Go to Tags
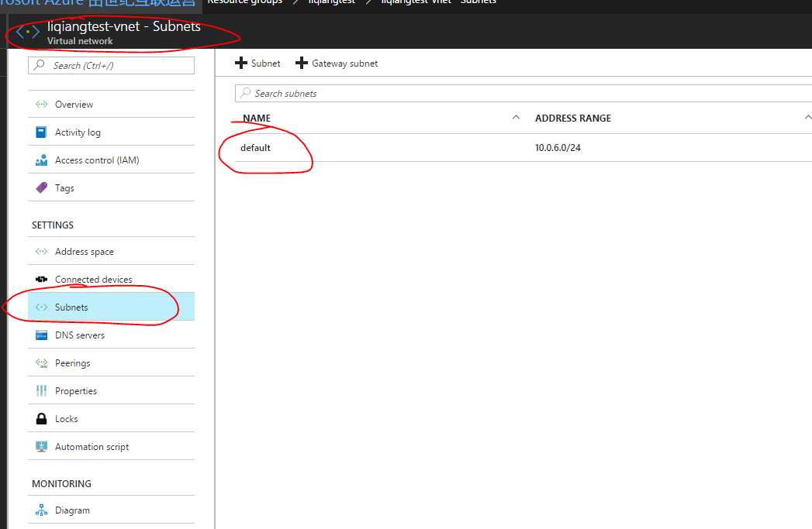 click(x=112, y=187)
